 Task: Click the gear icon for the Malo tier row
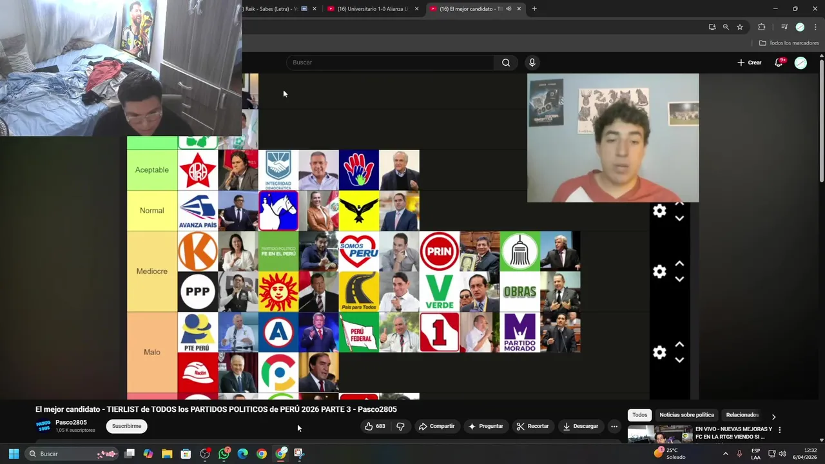pos(659,352)
